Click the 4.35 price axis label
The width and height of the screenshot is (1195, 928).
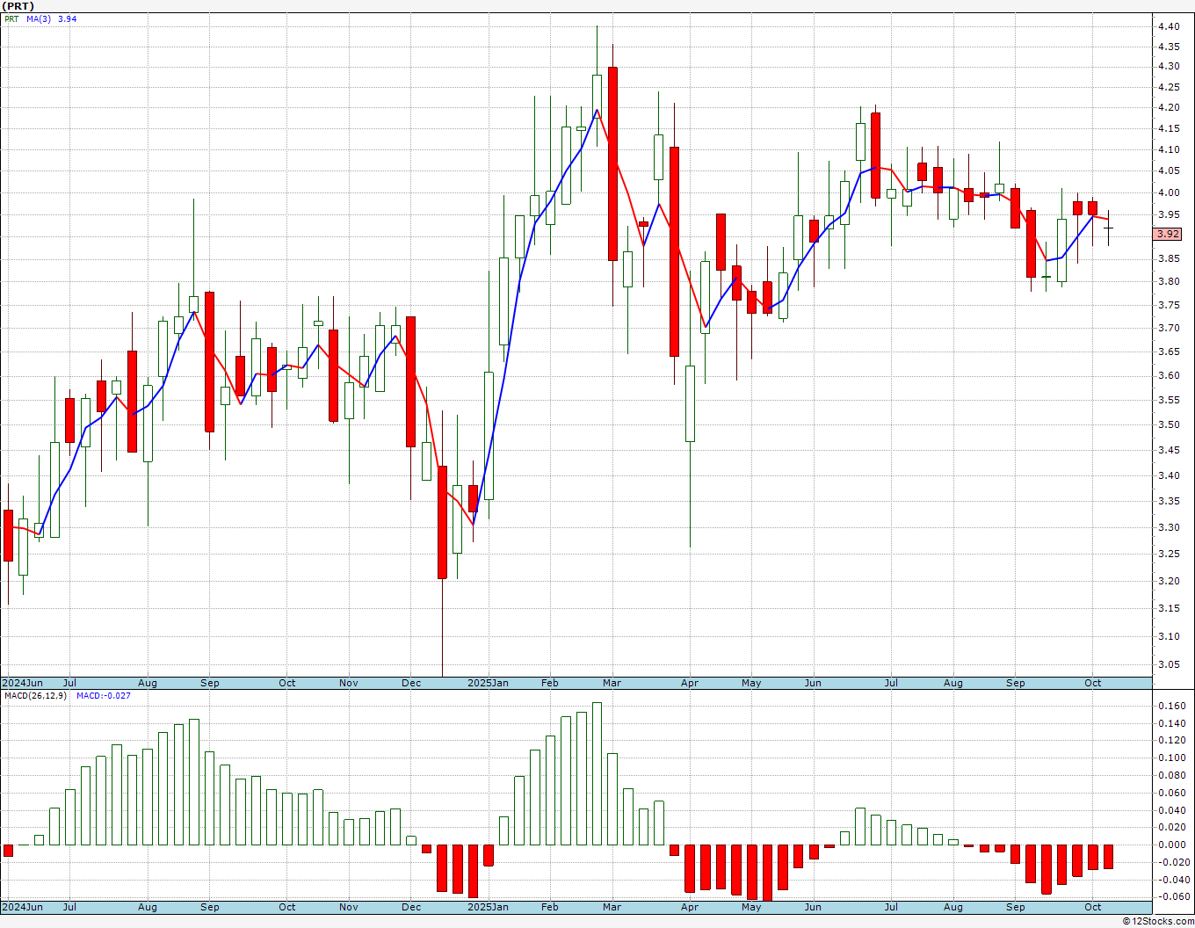click(1169, 46)
